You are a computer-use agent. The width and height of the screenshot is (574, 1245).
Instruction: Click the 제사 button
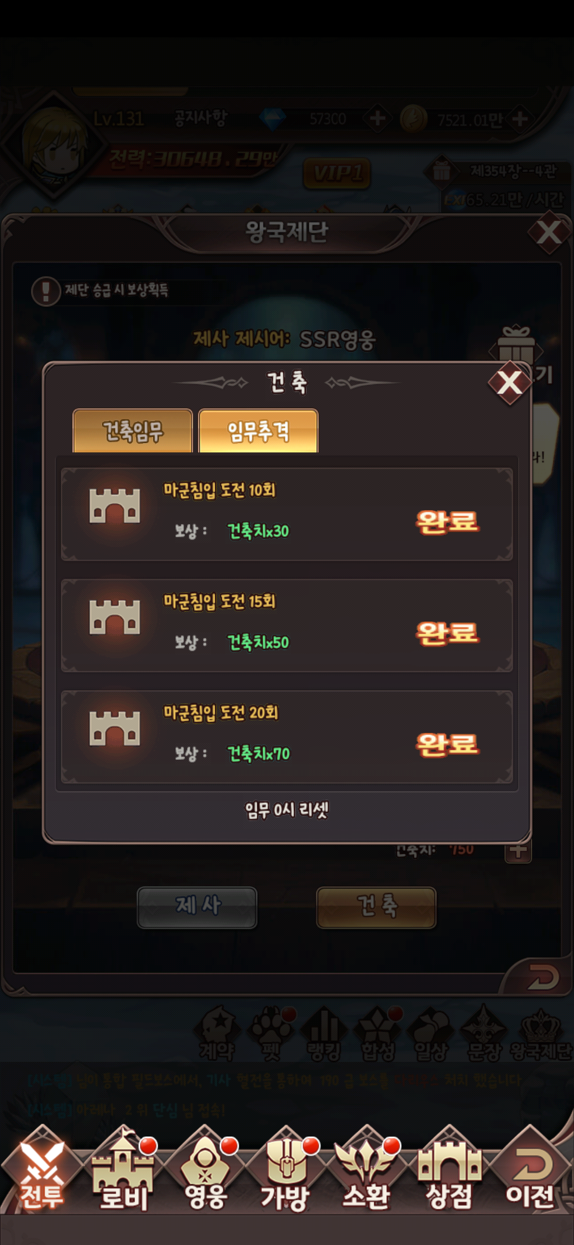click(197, 907)
